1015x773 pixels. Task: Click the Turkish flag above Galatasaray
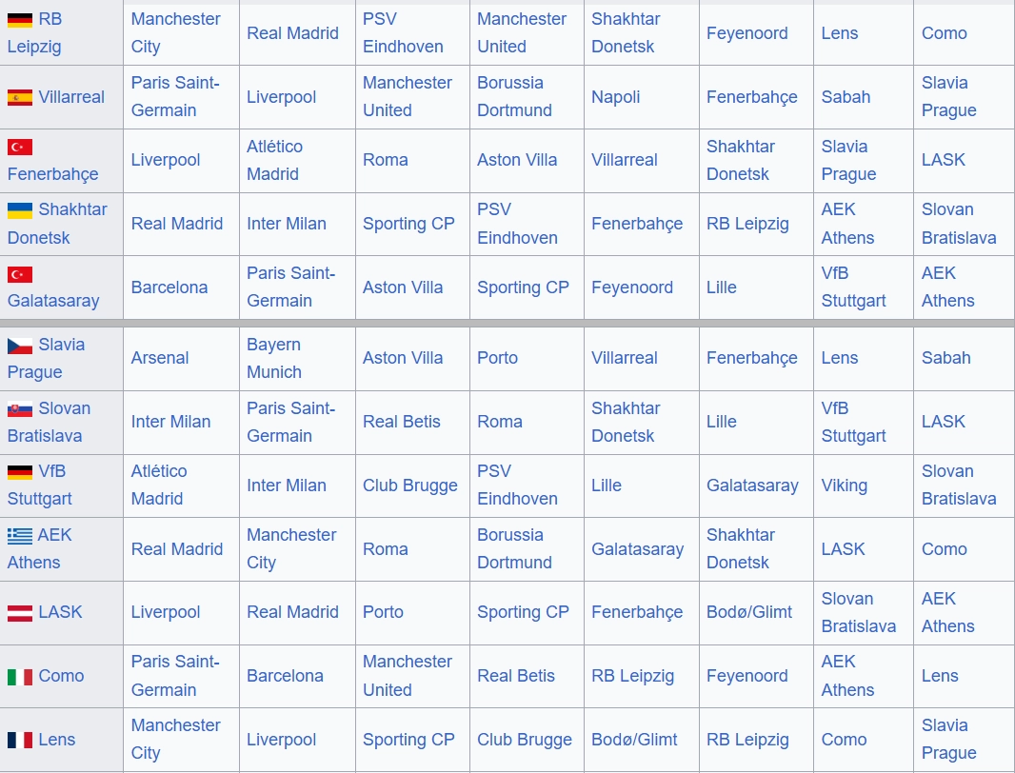[x=20, y=274]
